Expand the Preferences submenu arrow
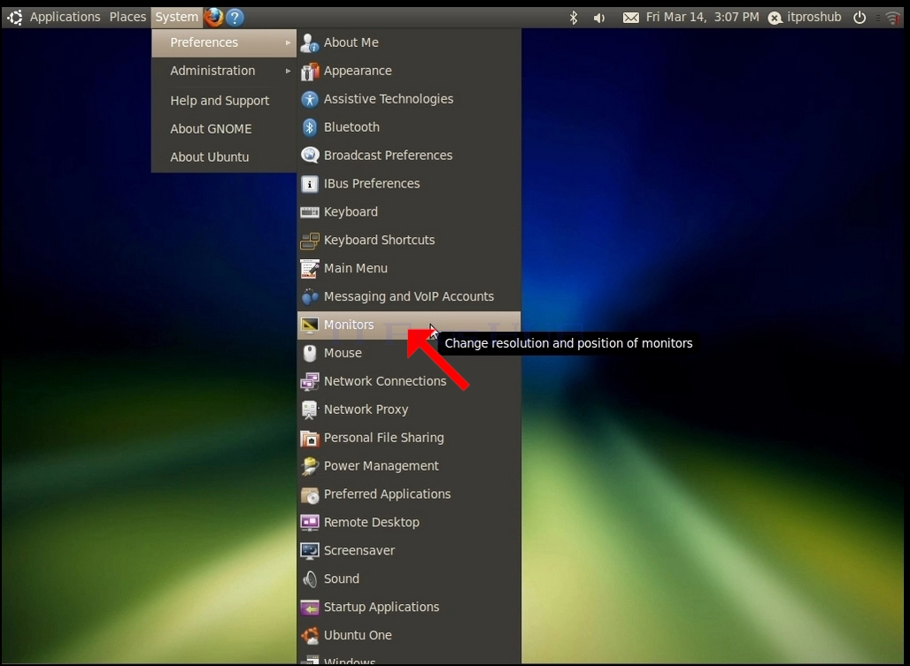The width and height of the screenshot is (910, 666). (288, 42)
